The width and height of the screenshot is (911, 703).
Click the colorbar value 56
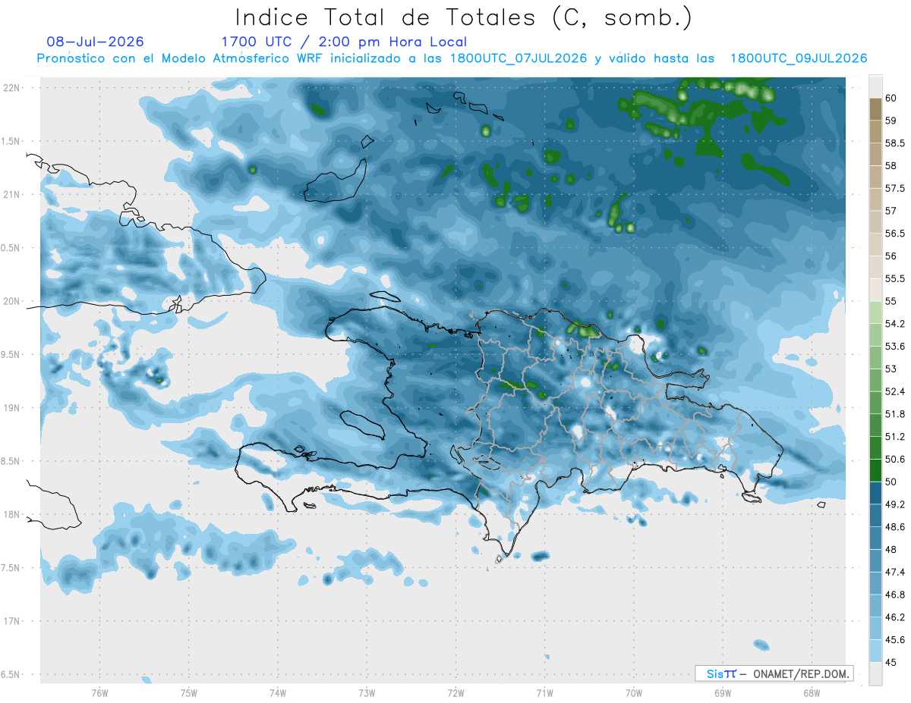(892, 256)
